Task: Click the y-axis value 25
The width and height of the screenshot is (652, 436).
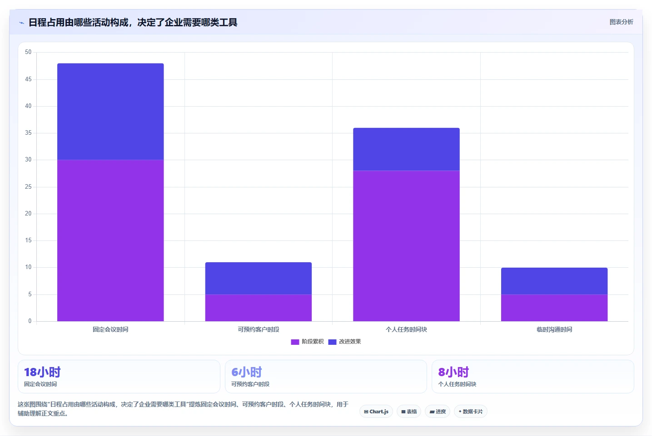Action: tap(28, 187)
